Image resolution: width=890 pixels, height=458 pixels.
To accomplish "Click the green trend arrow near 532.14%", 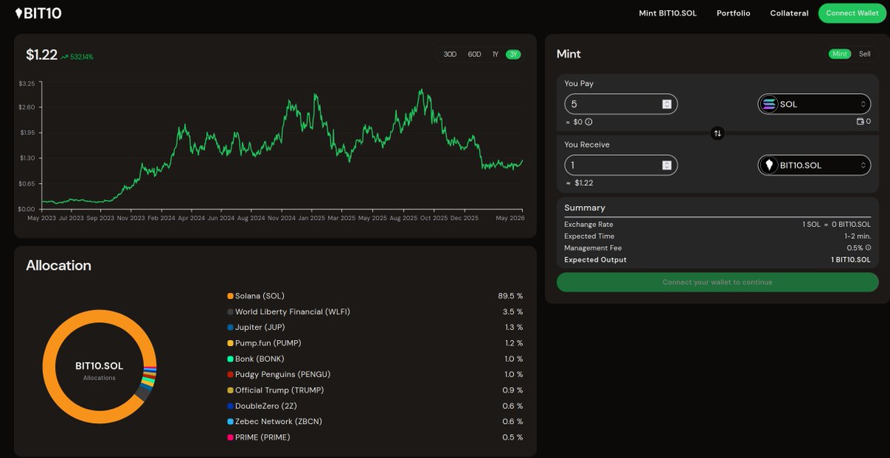I will pos(65,56).
